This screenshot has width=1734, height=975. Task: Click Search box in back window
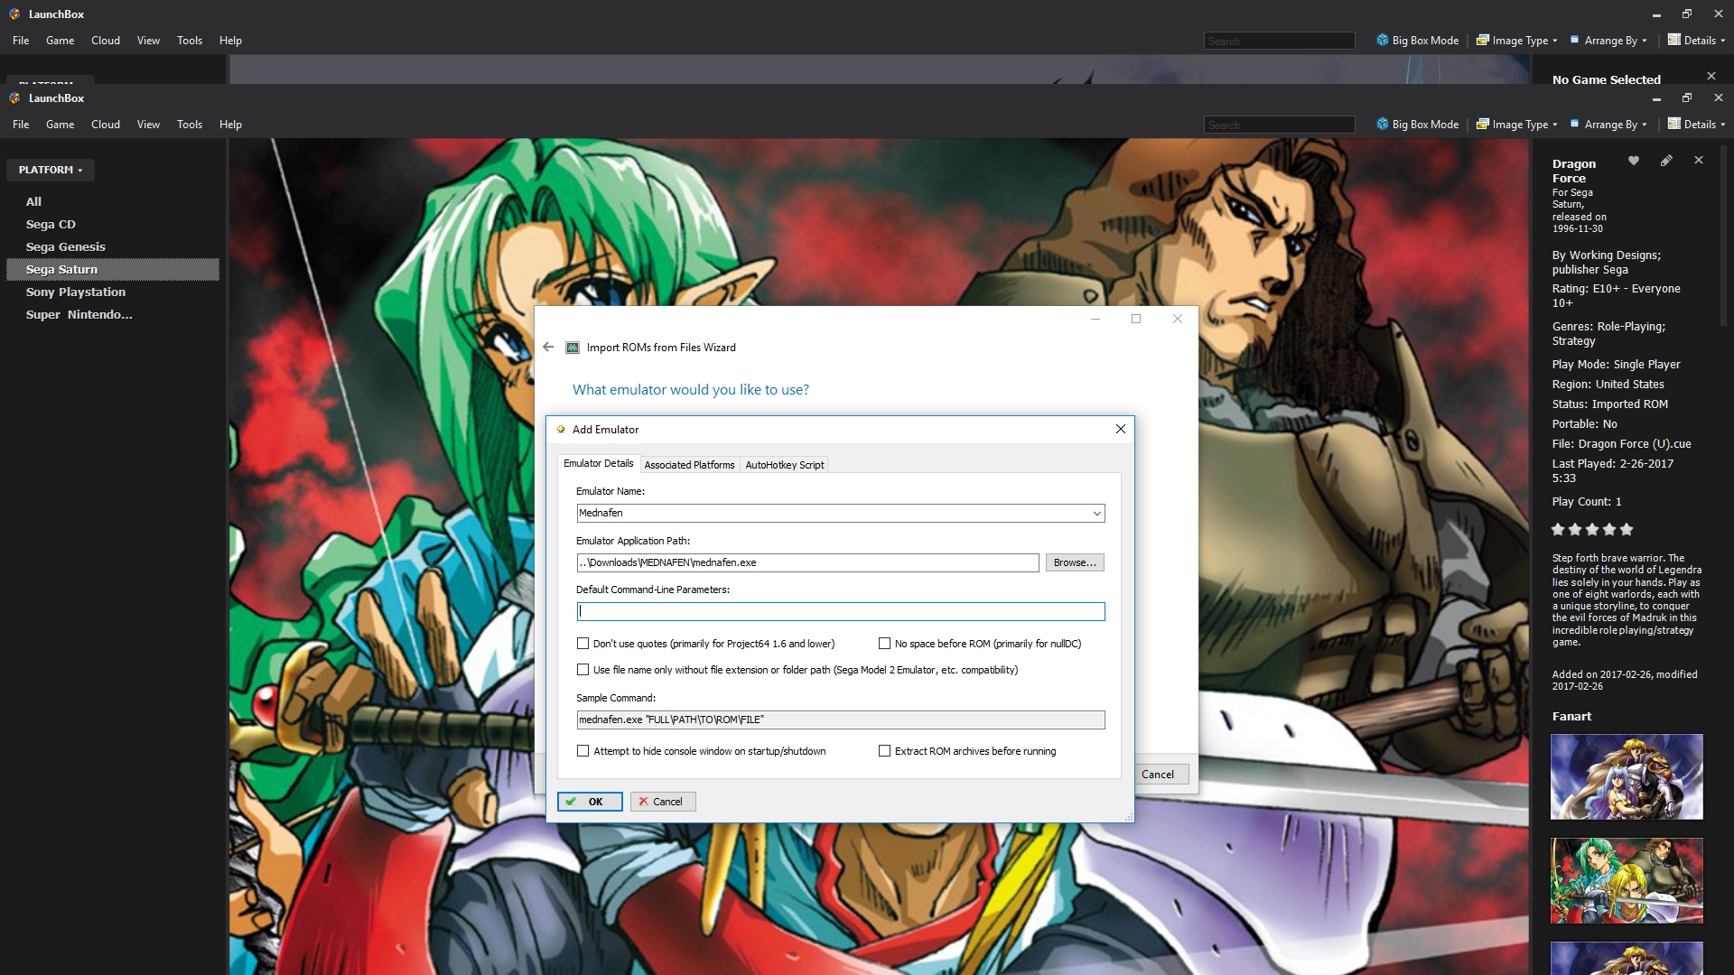tap(1280, 41)
